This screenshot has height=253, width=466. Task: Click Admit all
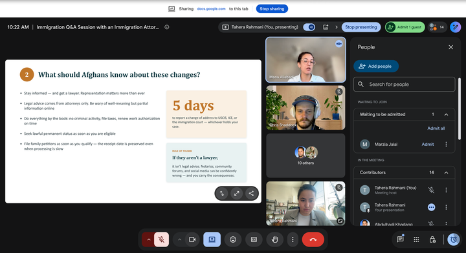pyautogui.click(x=436, y=128)
